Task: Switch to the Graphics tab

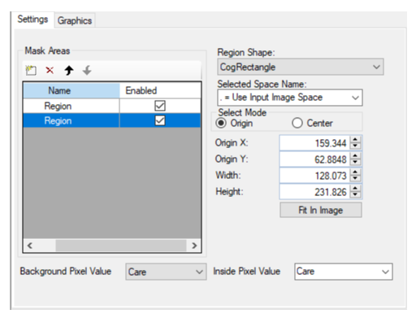Action: click(75, 20)
